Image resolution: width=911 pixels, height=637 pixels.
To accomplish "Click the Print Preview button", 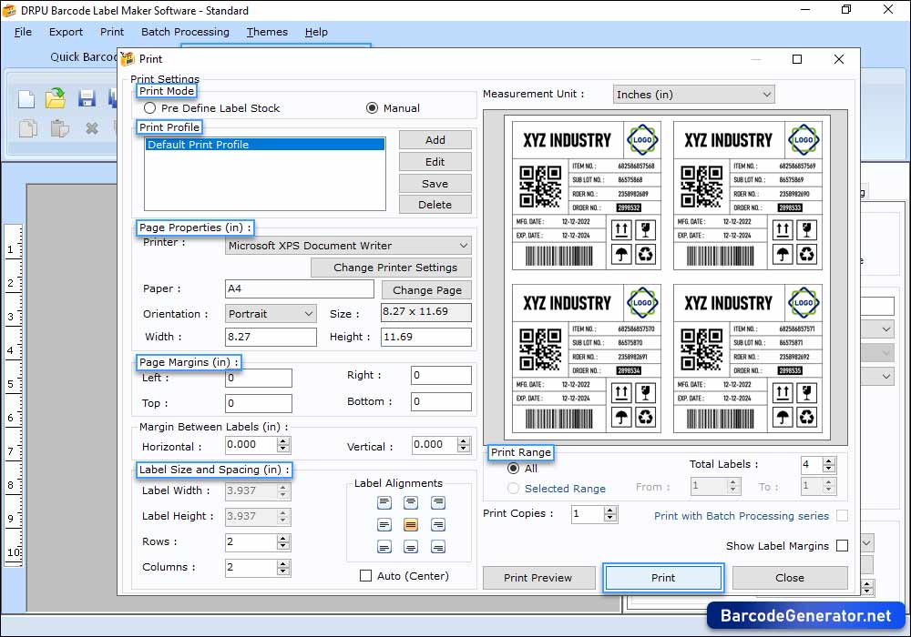I will click(538, 578).
